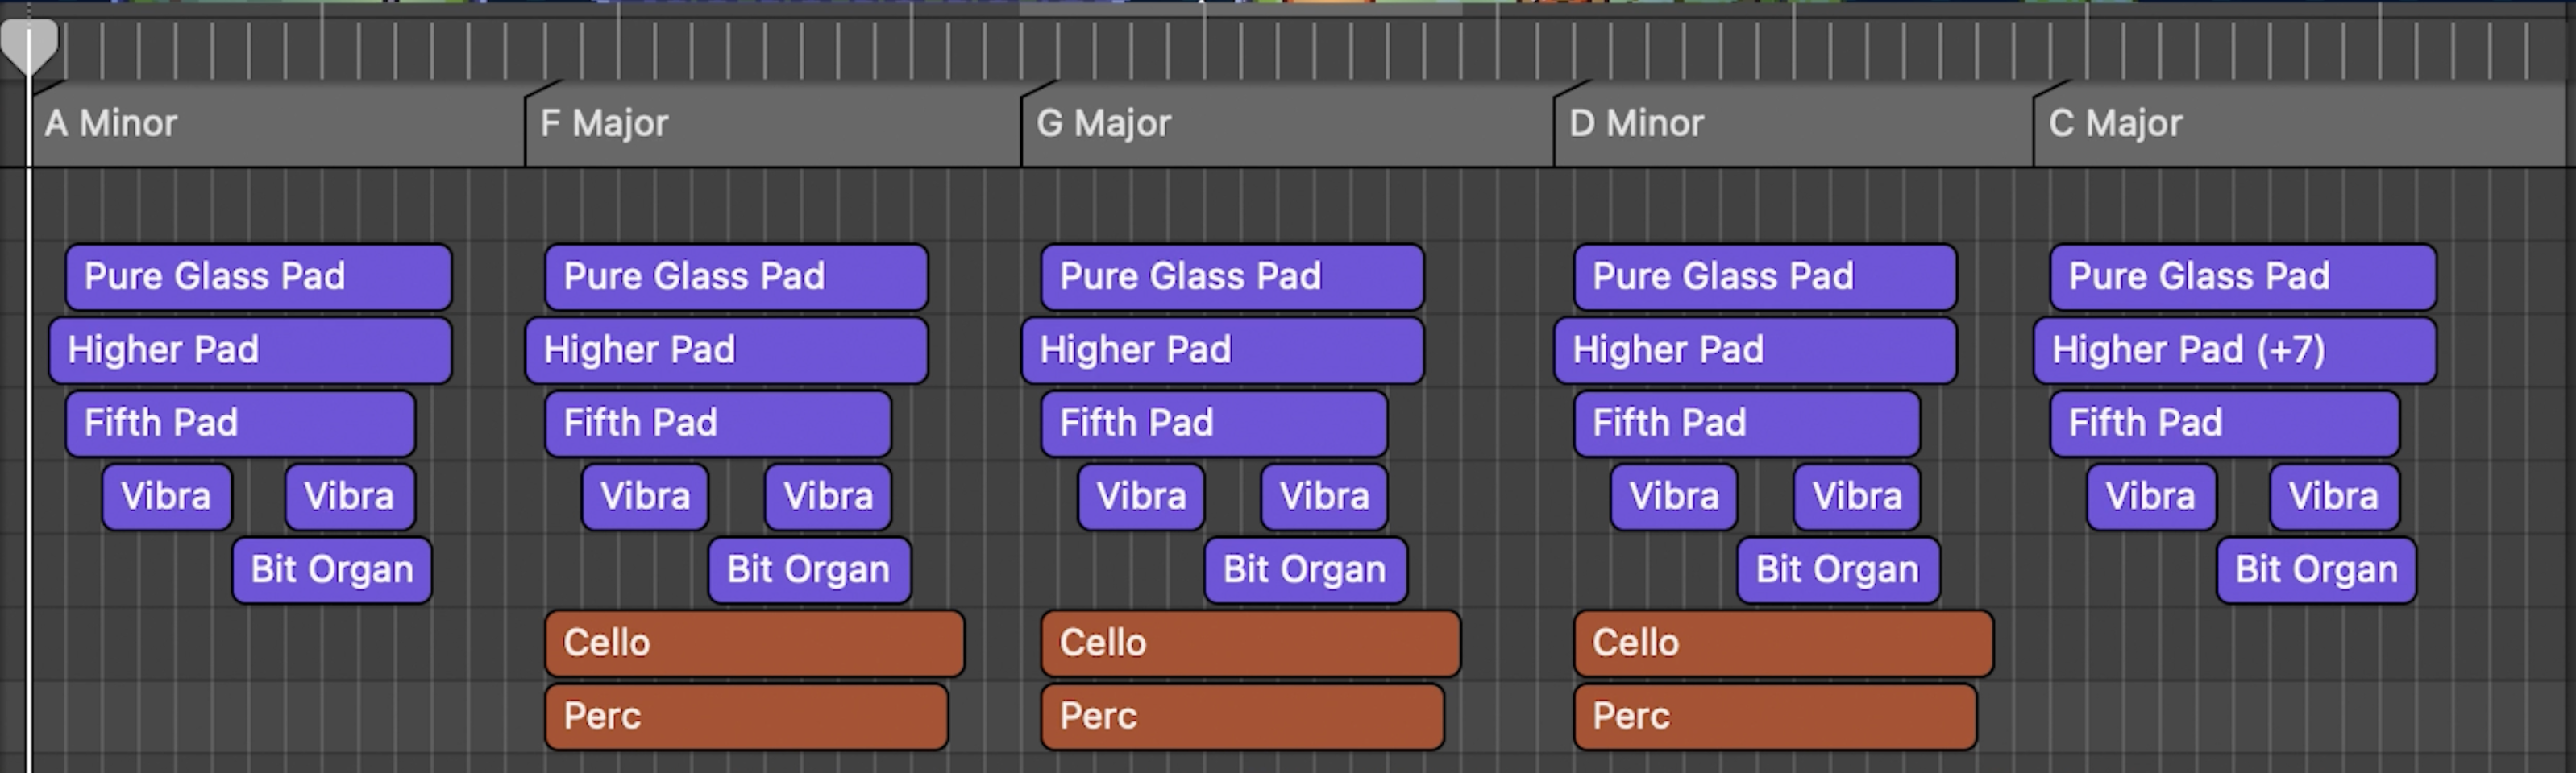The image size is (2576, 773).
Task: Select Pure Glass Pad region in F Major
Action: [736, 277]
